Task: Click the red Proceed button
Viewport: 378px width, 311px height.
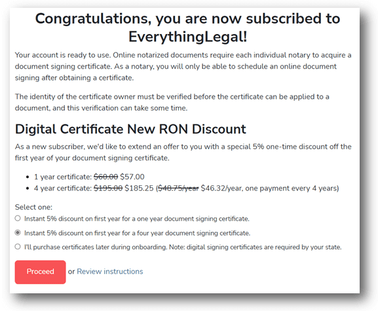Action: [40, 272]
